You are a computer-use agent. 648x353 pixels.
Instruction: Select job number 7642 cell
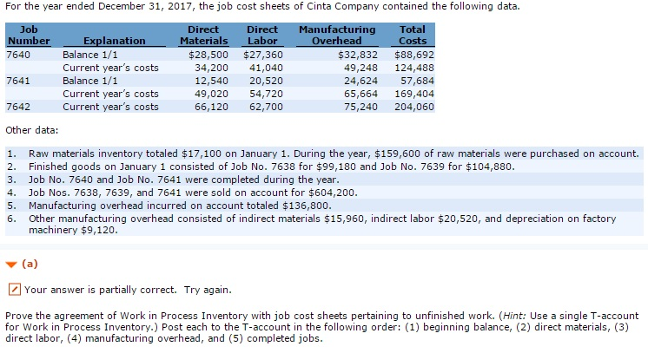[x=19, y=107]
